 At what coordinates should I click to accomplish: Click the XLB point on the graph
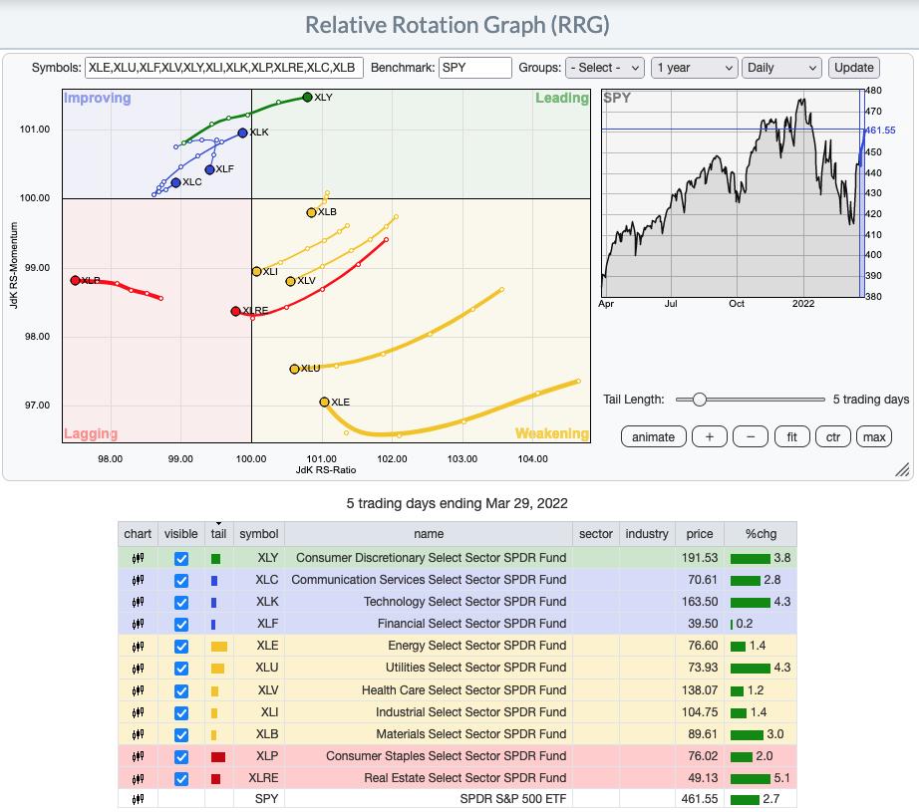[311, 212]
